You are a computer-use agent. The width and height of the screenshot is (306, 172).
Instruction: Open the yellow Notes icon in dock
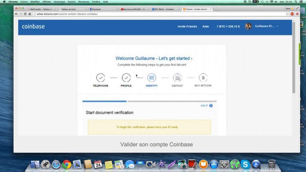tap(109, 165)
